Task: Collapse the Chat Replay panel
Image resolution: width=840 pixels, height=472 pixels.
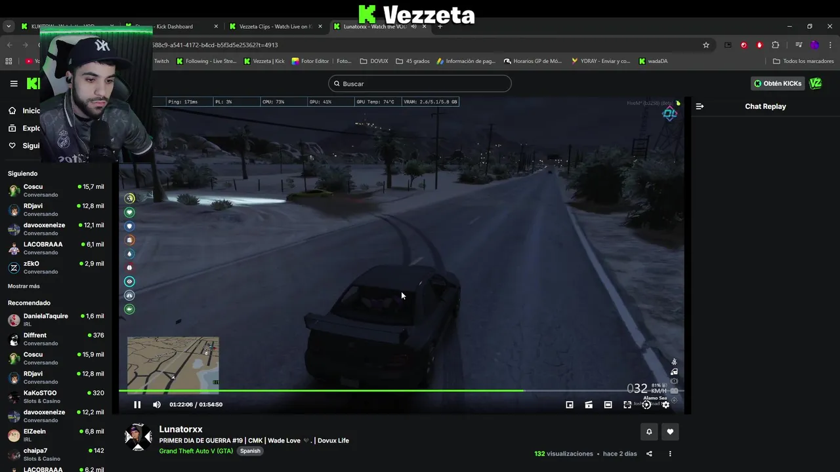Action: point(700,106)
